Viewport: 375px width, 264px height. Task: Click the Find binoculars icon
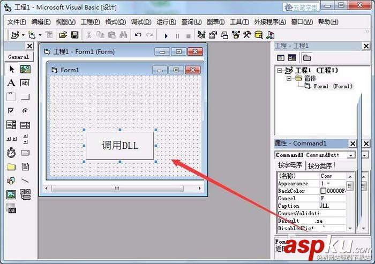coord(123,35)
